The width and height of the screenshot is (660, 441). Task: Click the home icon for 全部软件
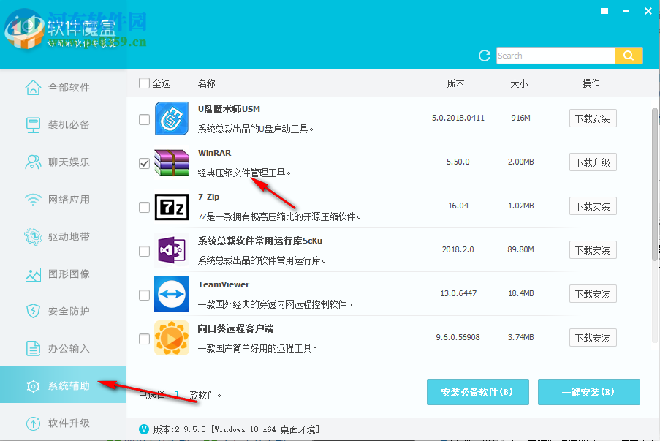(x=33, y=88)
